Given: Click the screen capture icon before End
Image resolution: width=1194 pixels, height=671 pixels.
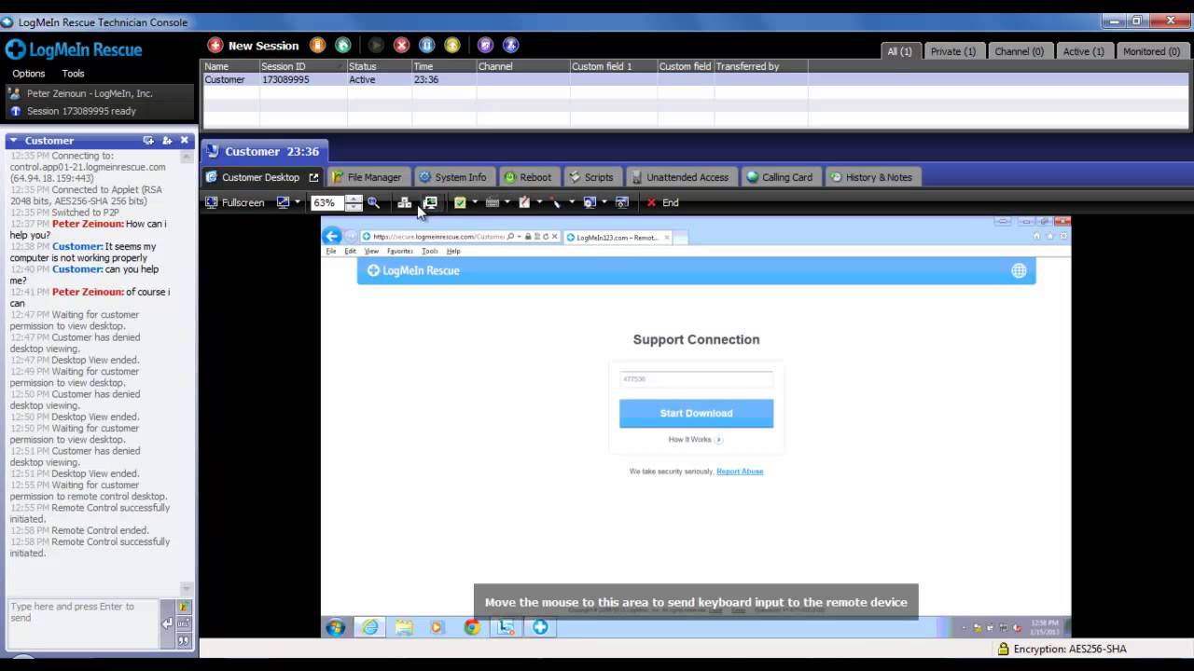Looking at the screenshot, I should coord(622,202).
